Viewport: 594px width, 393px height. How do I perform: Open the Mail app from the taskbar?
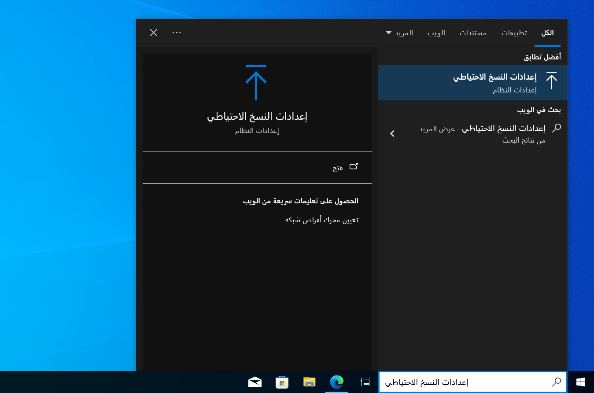tap(255, 382)
